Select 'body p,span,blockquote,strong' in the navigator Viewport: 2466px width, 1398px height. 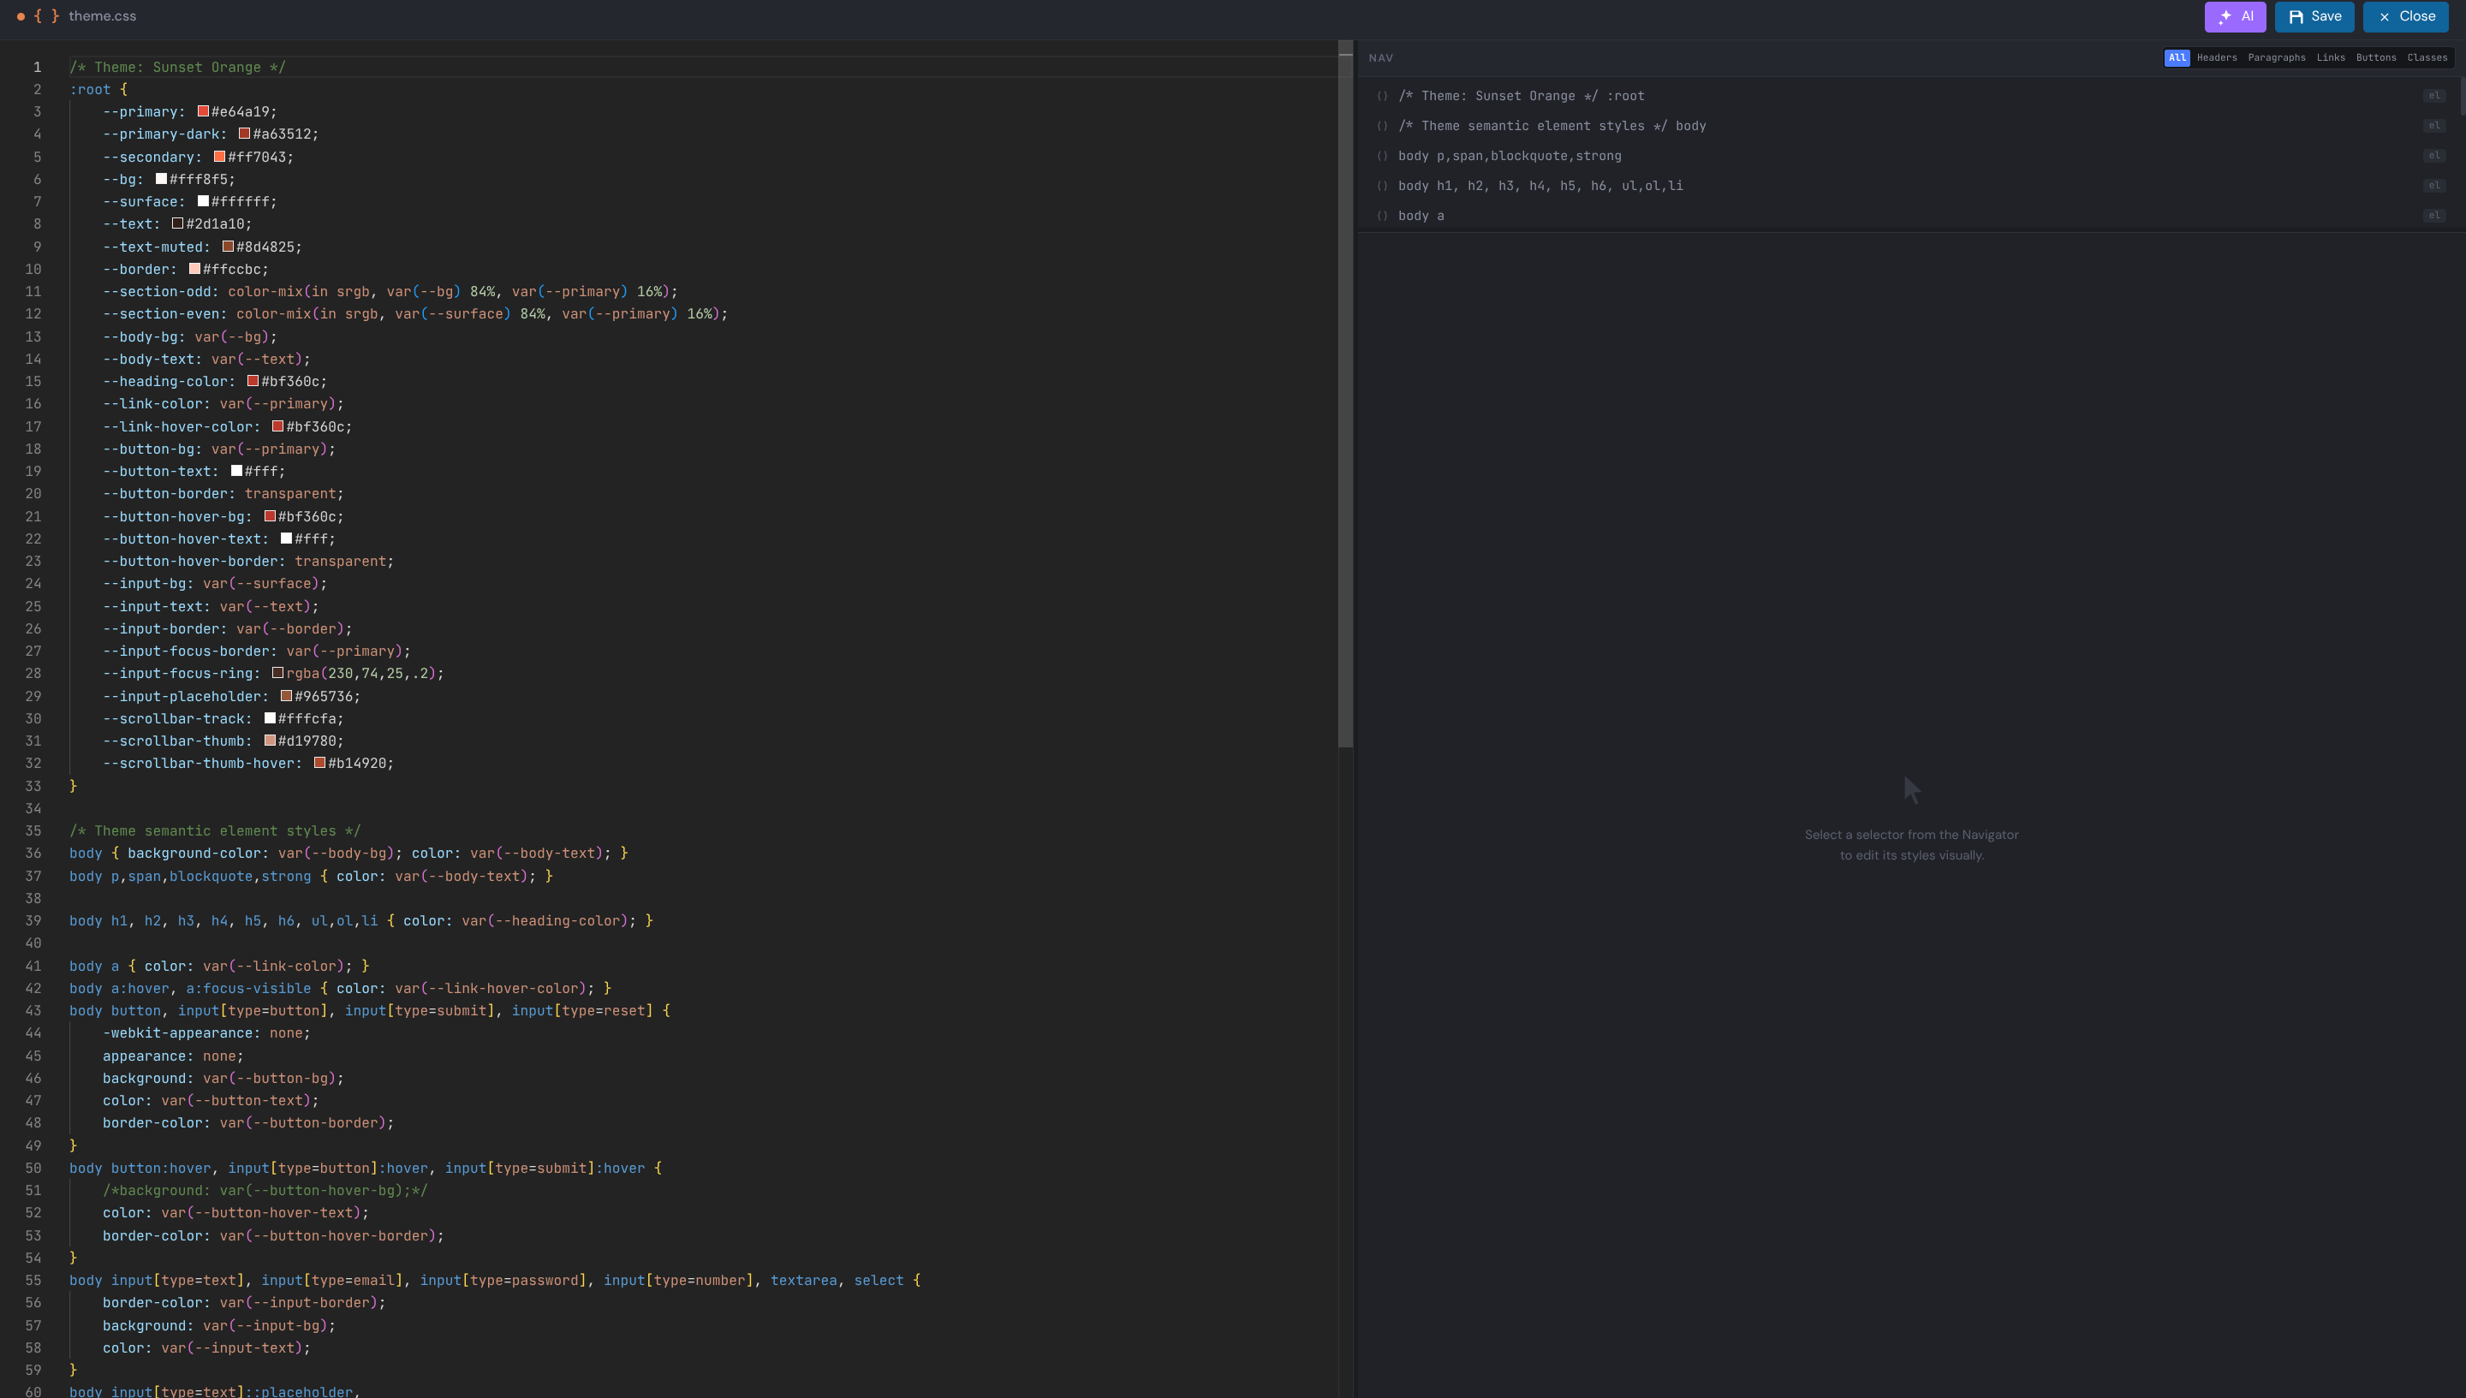pyautogui.click(x=1909, y=156)
